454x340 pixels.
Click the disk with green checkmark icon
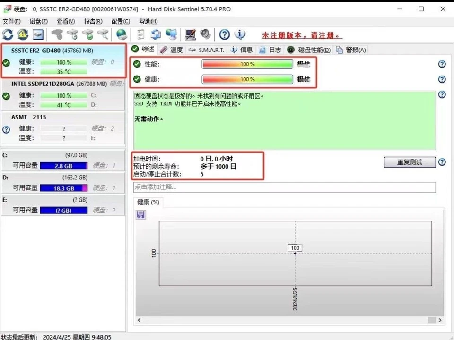(88, 34)
